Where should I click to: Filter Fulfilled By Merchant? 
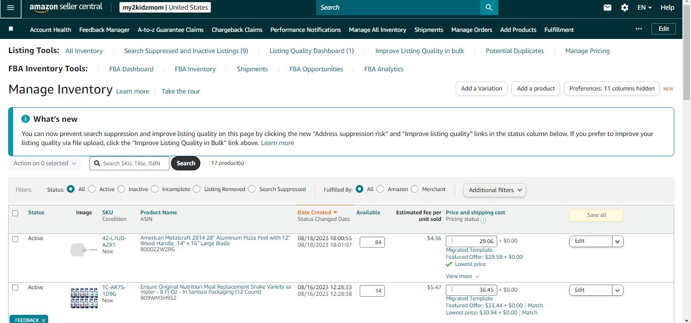[415, 189]
